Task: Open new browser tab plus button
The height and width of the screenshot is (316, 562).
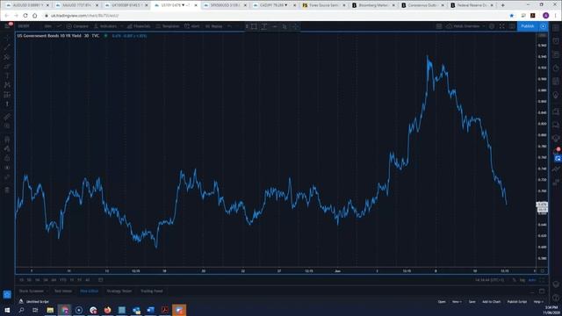Action: 503,5
